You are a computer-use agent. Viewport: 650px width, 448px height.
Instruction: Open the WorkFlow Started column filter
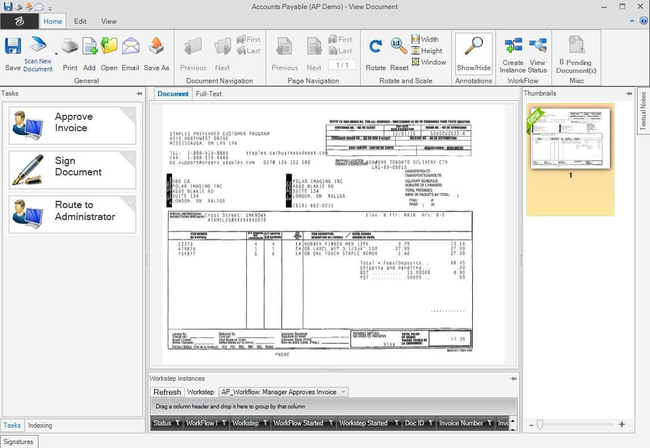[331, 423]
